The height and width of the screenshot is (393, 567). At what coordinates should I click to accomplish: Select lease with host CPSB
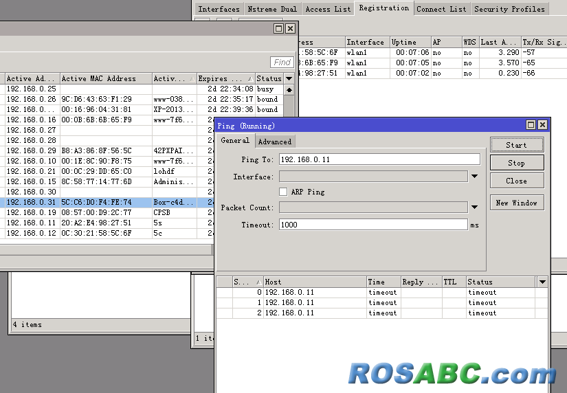click(x=107, y=212)
